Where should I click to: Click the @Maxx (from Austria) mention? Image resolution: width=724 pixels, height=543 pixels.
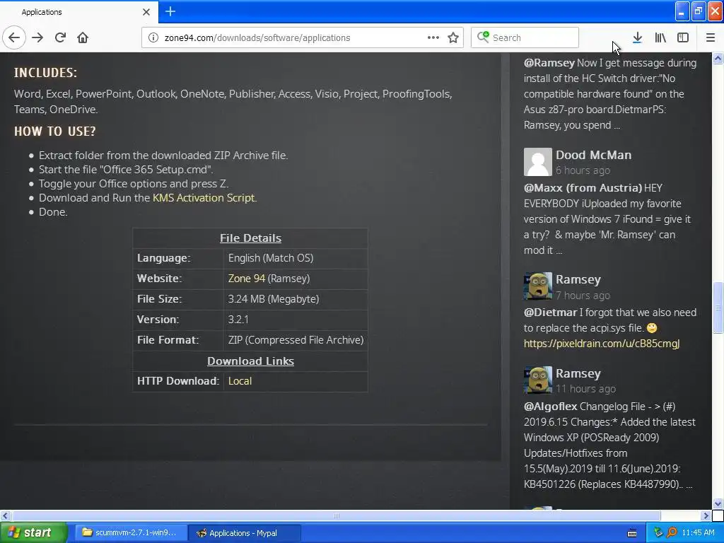click(x=583, y=188)
